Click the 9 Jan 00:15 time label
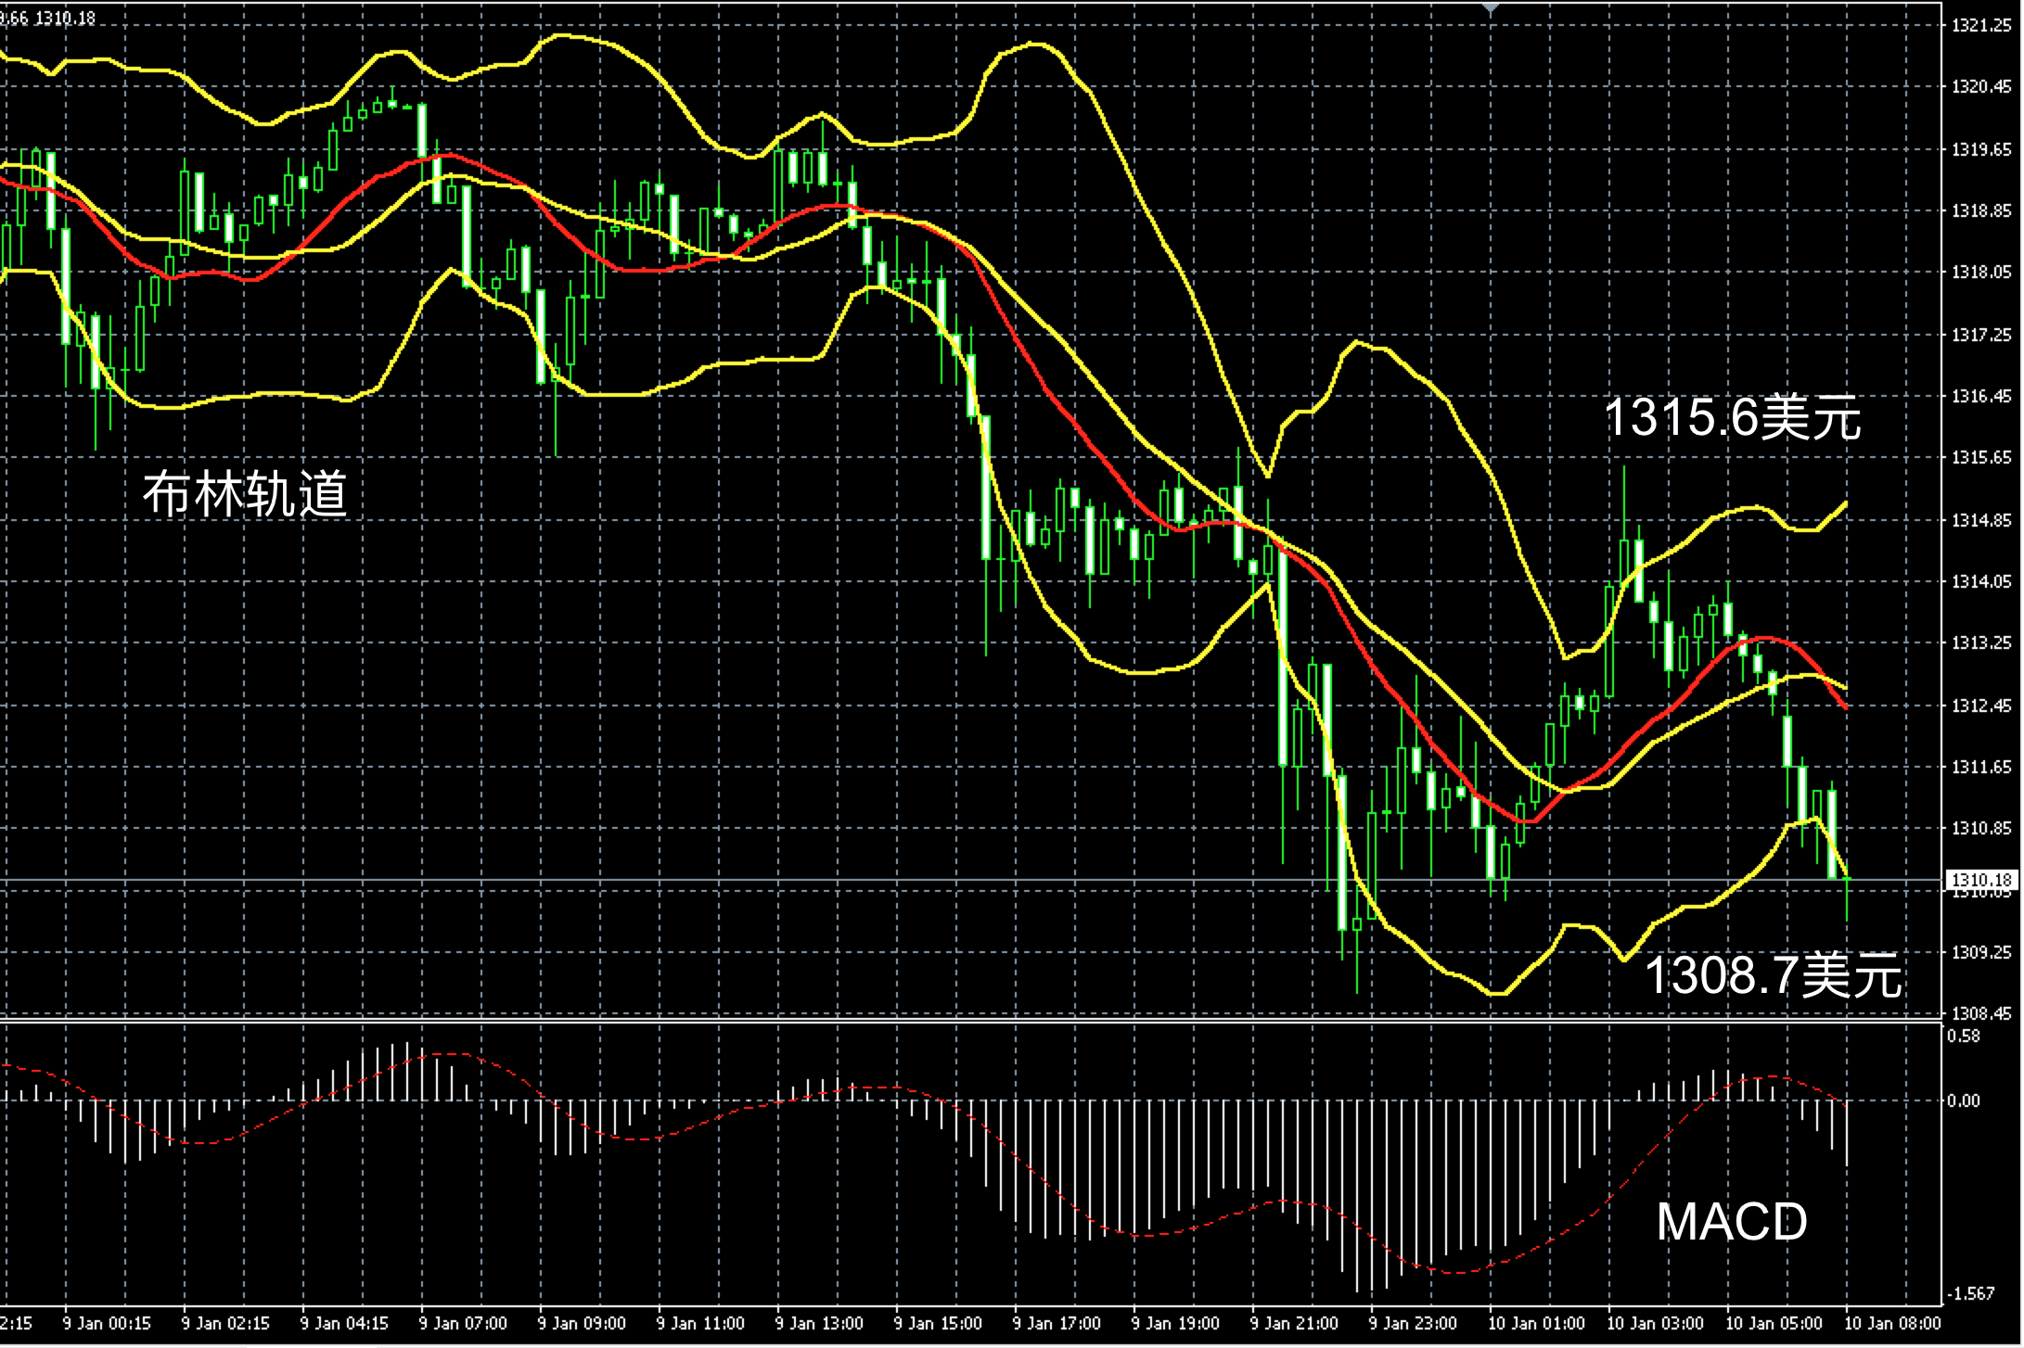 pyautogui.click(x=107, y=1323)
